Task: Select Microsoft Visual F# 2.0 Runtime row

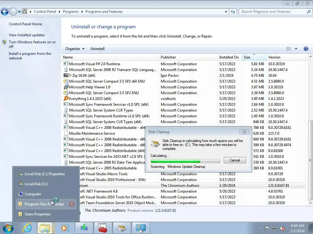Action: click(184, 64)
